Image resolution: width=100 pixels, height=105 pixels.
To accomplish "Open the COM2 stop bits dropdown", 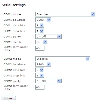I will [40, 75].
